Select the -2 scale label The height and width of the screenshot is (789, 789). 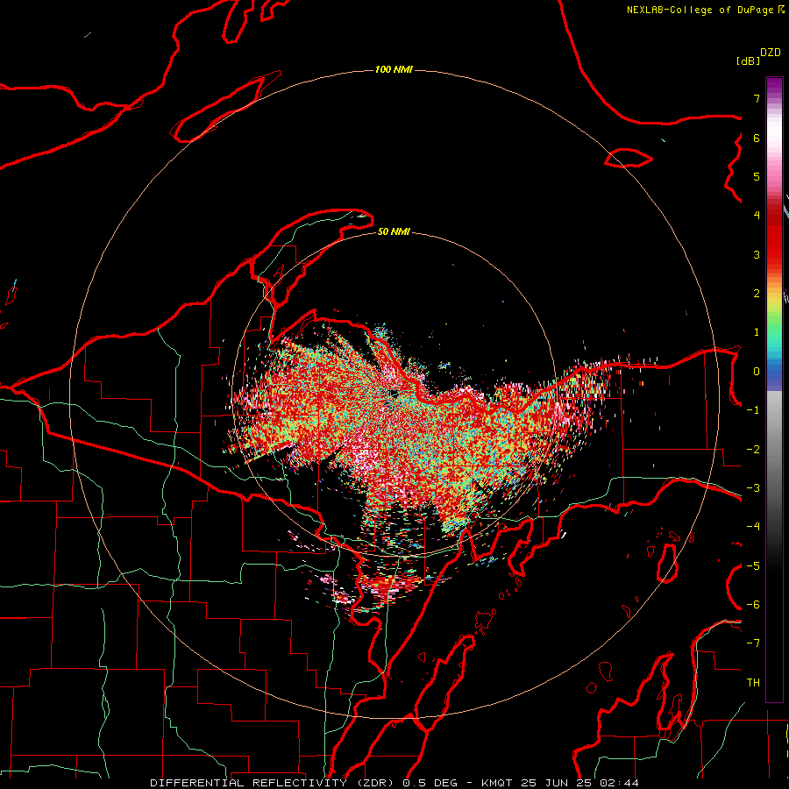click(753, 450)
